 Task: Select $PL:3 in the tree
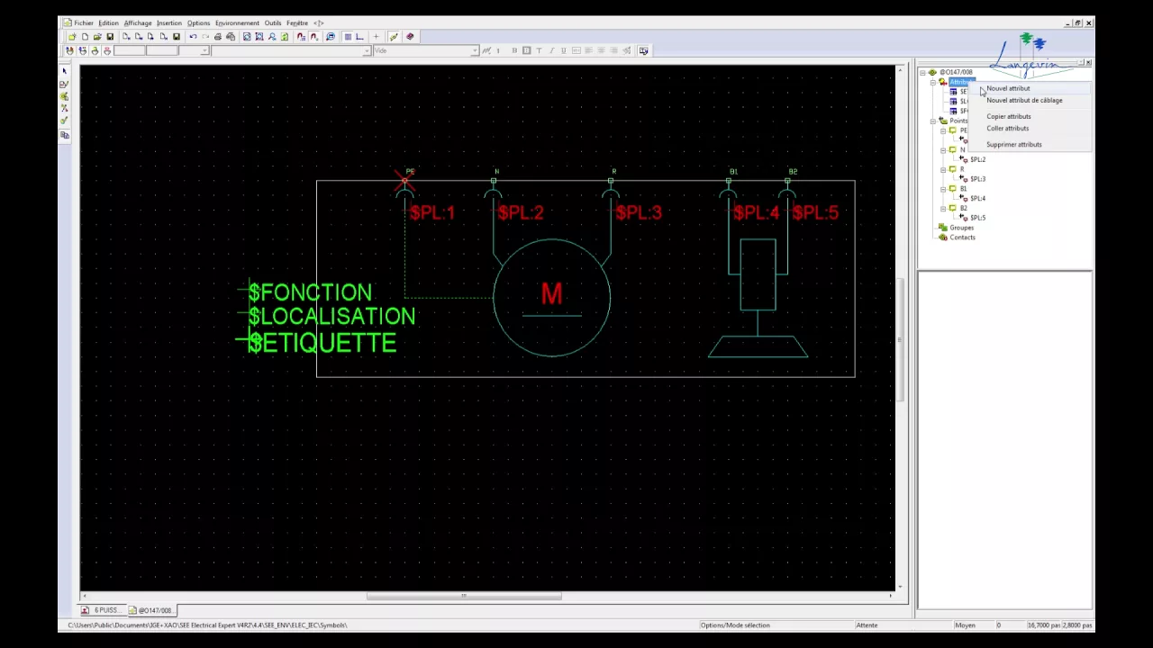tap(977, 179)
